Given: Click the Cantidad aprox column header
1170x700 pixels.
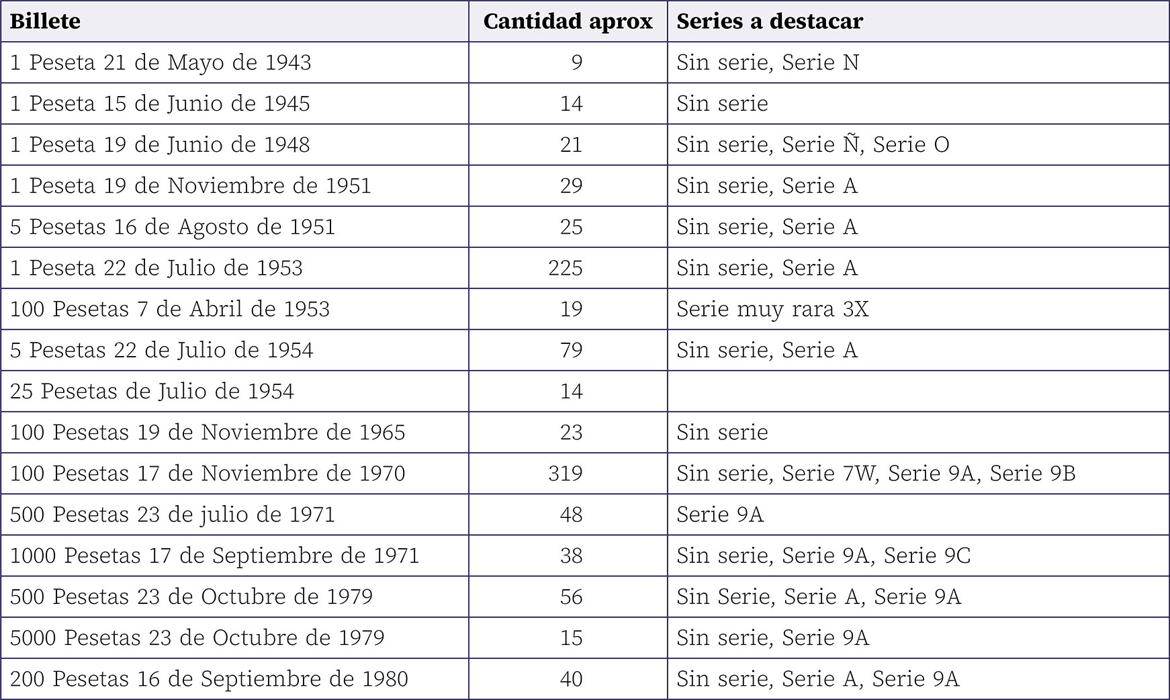Looking at the screenshot, I should point(568,21).
